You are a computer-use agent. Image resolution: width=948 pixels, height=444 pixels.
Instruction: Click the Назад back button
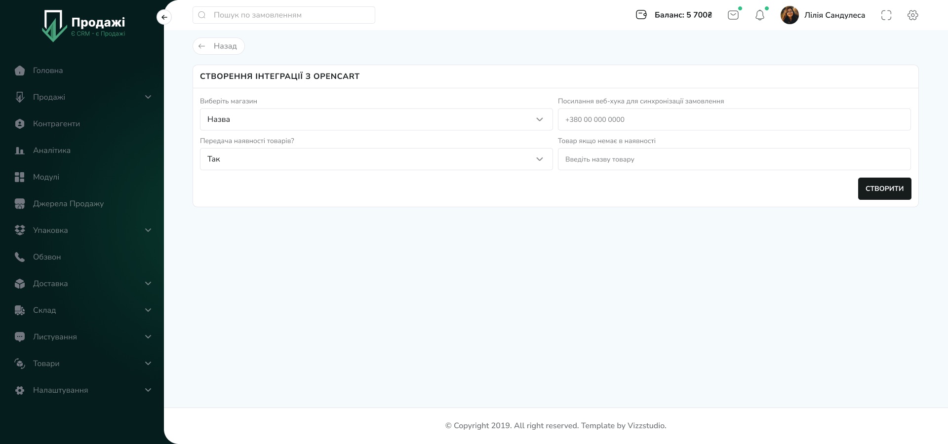pyautogui.click(x=218, y=46)
